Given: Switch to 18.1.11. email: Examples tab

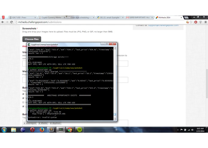Looking at the screenshot, I should point(110,17).
